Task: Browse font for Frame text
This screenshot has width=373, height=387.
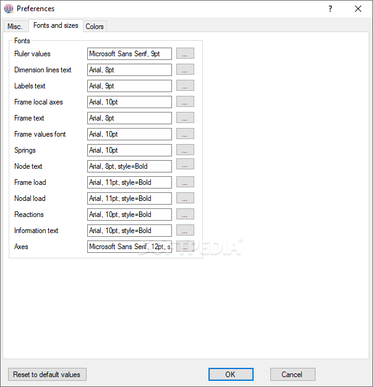Action: 185,117
